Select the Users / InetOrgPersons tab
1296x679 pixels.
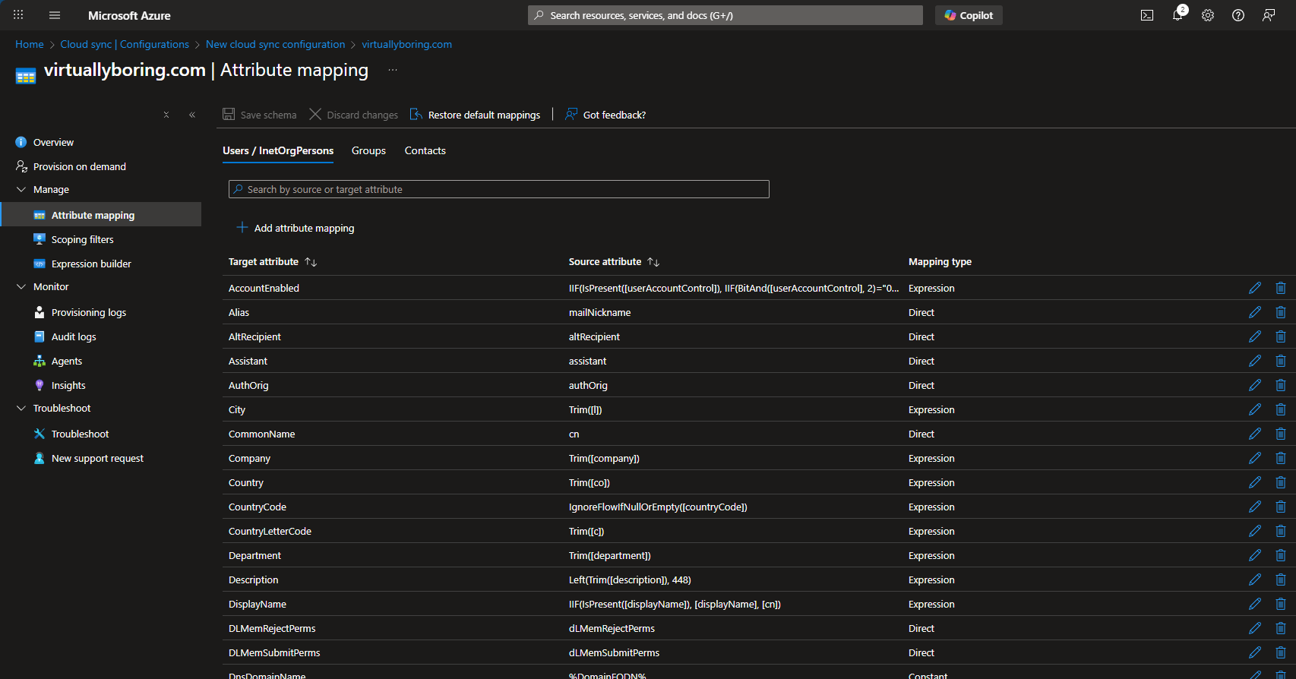point(278,150)
